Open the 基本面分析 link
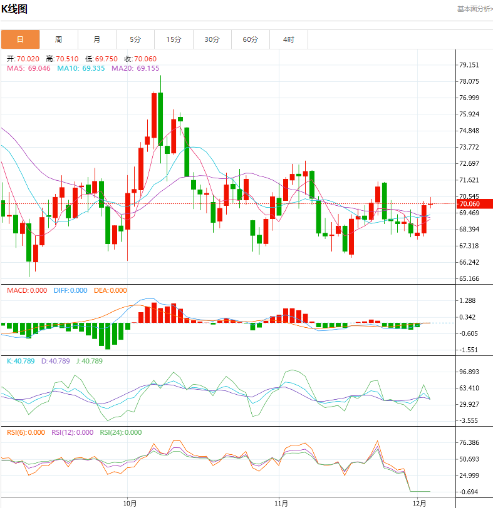This screenshot has height=508, width=493. (x=474, y=9)
